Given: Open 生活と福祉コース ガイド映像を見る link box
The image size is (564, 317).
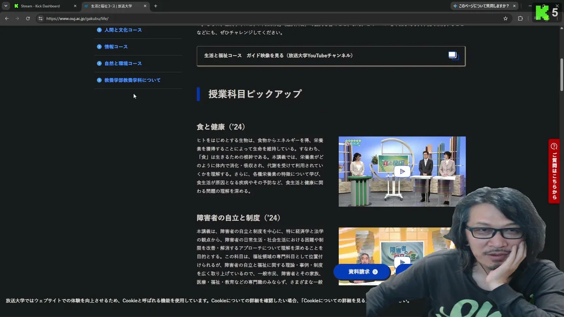Looking at the screenshot, I should point(331,56).
